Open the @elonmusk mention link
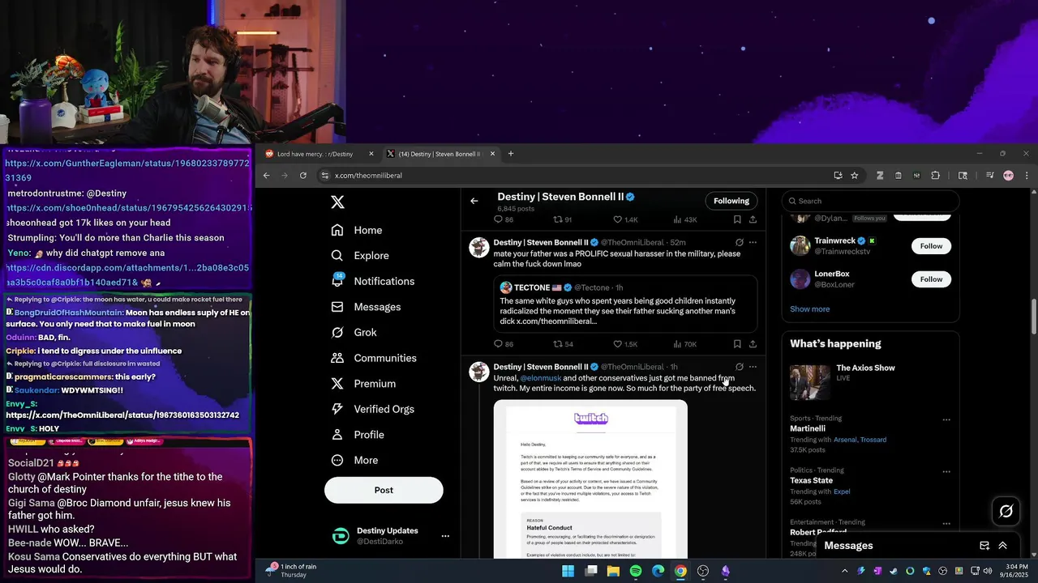This screenshot has height=583, width=1038. 540,378
